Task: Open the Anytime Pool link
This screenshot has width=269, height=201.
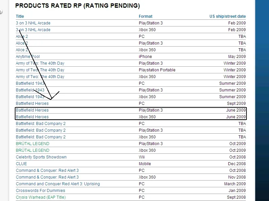Action: click(x=28, y=57)
